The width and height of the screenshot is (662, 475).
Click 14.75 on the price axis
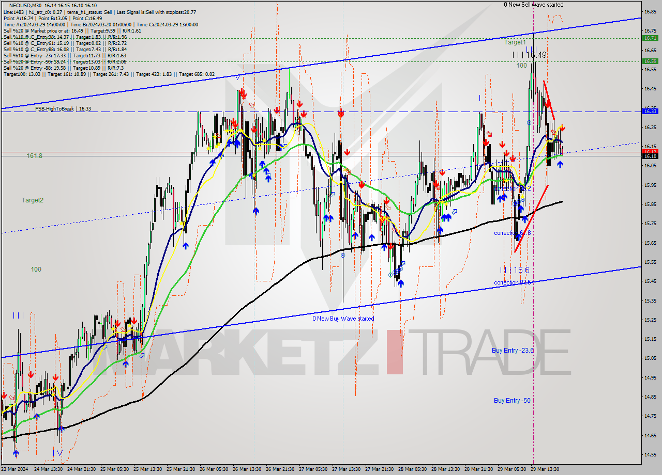650,416
